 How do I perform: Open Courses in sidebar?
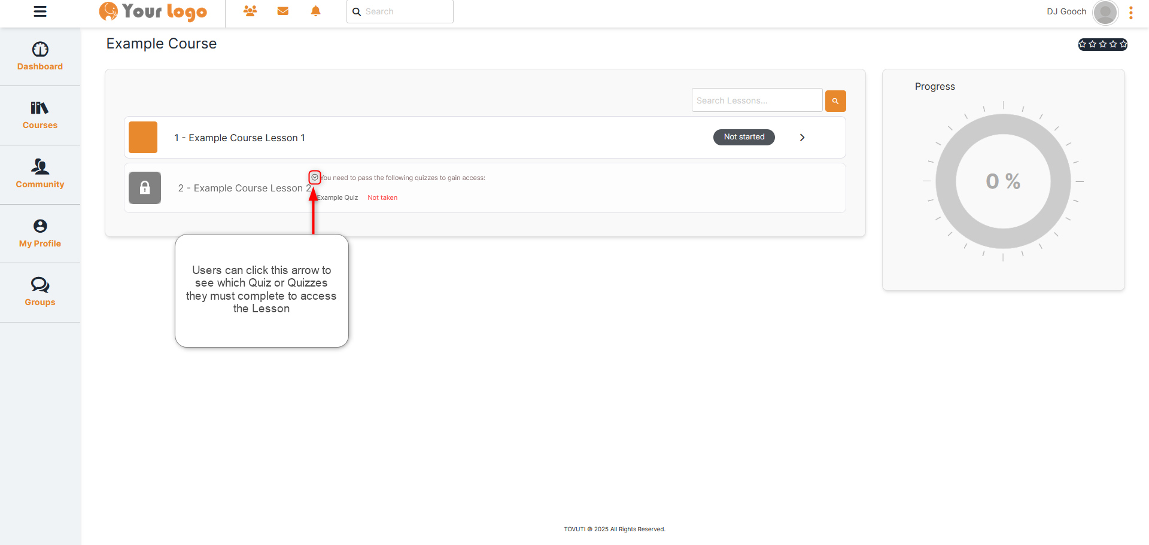point(40,115)
